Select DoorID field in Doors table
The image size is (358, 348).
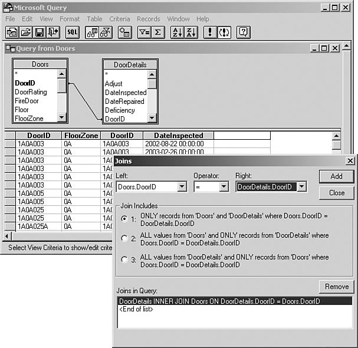coord(25,83)
